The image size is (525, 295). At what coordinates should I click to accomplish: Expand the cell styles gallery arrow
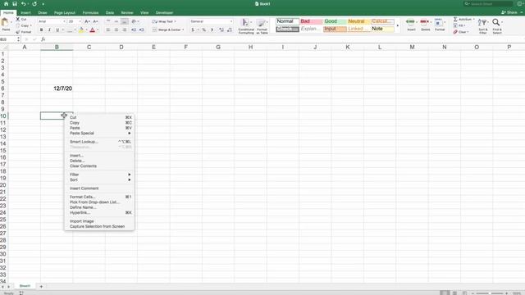click(x=398, y=25)
